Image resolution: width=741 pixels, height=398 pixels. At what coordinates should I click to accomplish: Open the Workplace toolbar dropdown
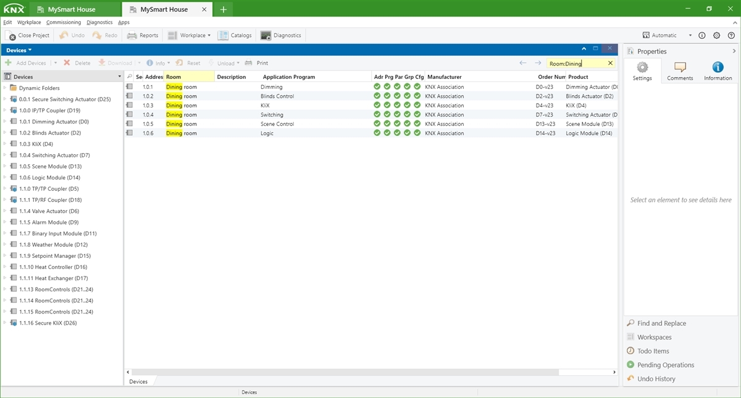coord(209,35)
